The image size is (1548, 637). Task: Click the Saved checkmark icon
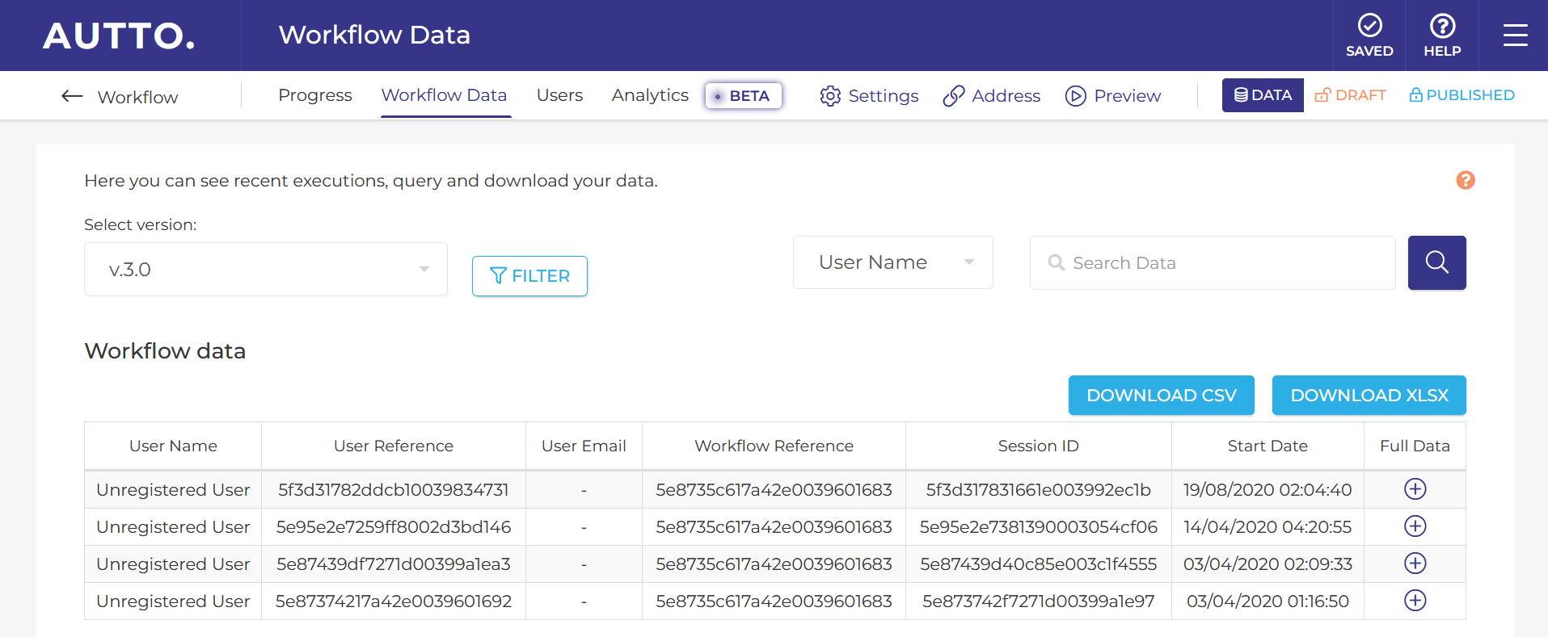coord(1369,27)
